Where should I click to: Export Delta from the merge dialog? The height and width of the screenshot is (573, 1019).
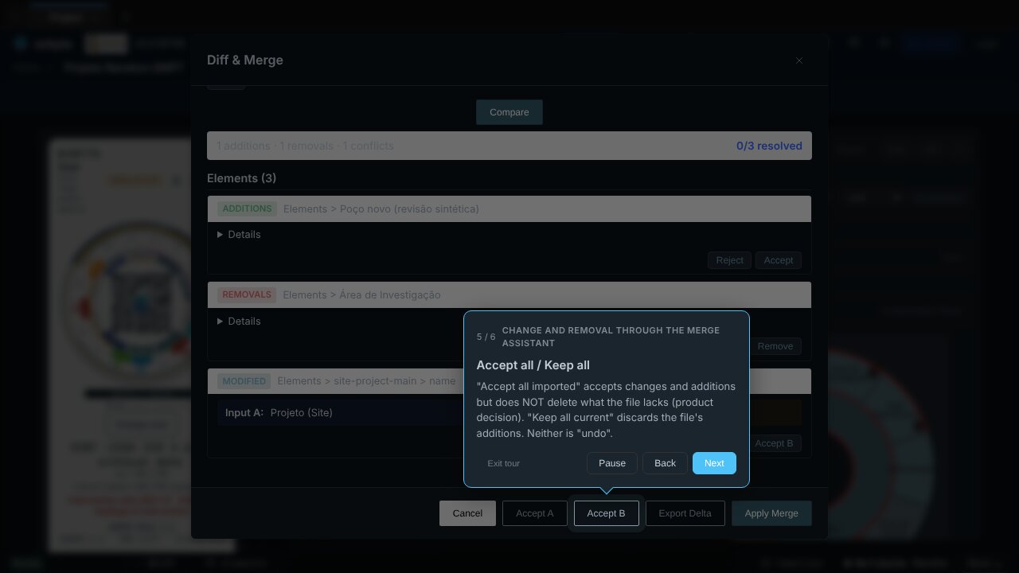pyautogui.click(x=685, y=513)
